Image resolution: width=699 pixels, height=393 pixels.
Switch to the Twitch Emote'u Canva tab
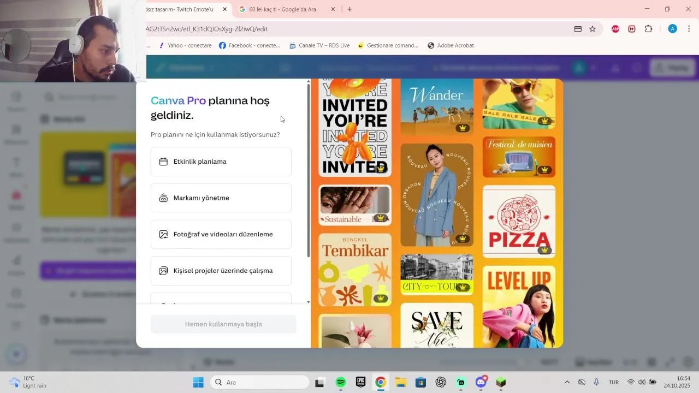(182, 9)
